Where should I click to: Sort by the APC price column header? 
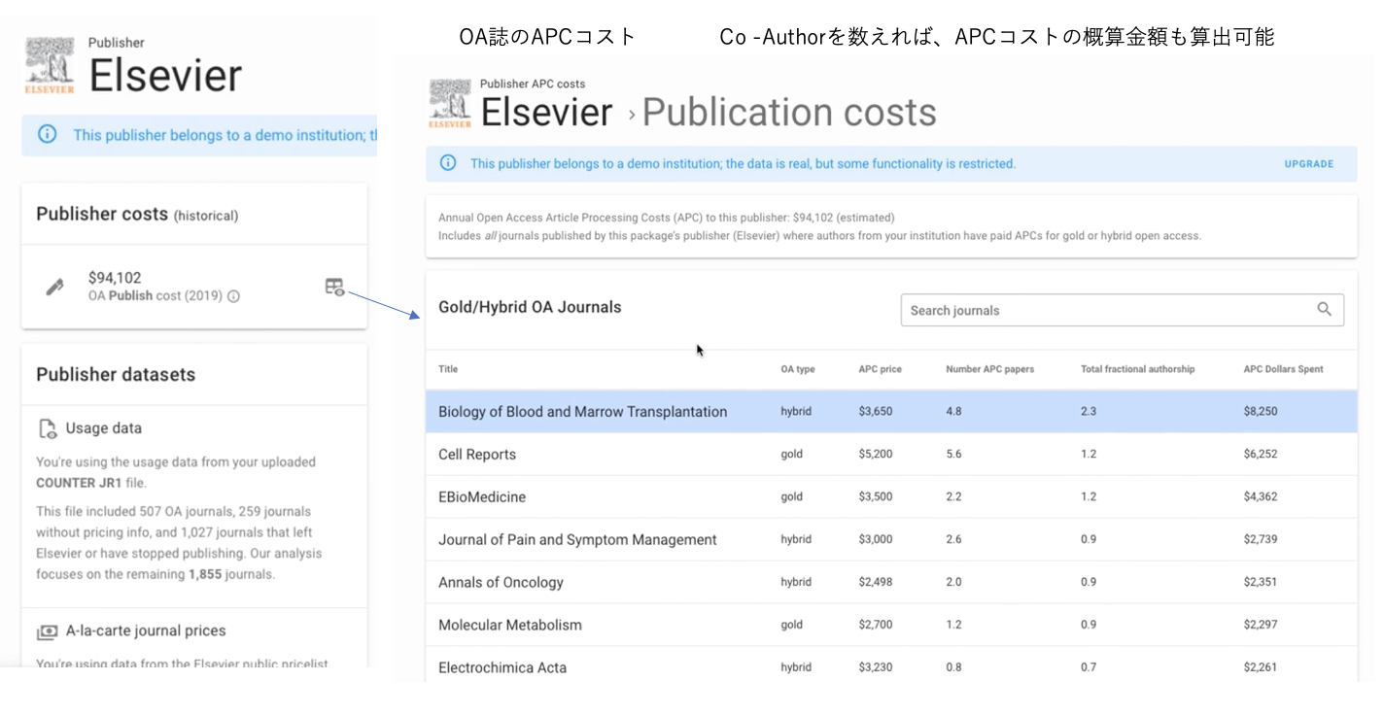click(x=881, y=369)
